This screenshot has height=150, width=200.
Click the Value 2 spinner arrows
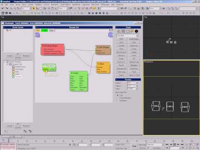click(137, 86)
